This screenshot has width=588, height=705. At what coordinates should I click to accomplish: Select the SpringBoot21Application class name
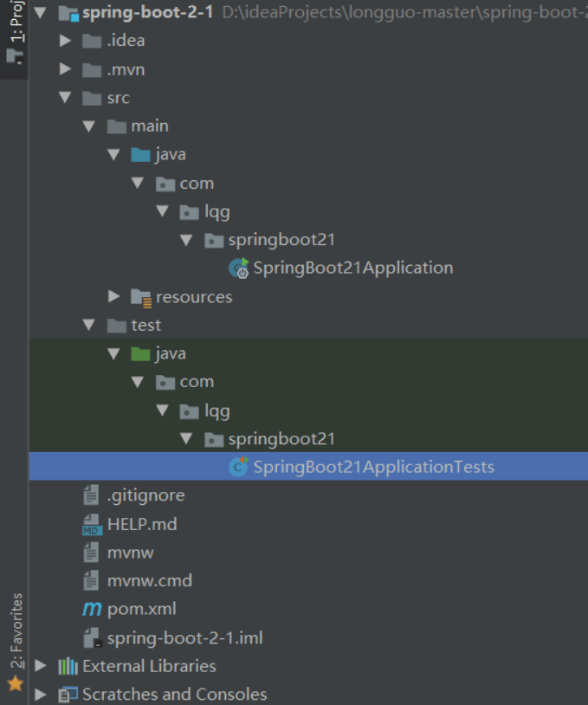[353, 268]
